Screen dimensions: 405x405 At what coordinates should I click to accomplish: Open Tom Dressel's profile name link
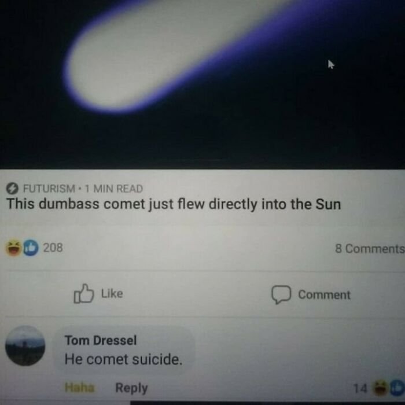pos(101,340)
